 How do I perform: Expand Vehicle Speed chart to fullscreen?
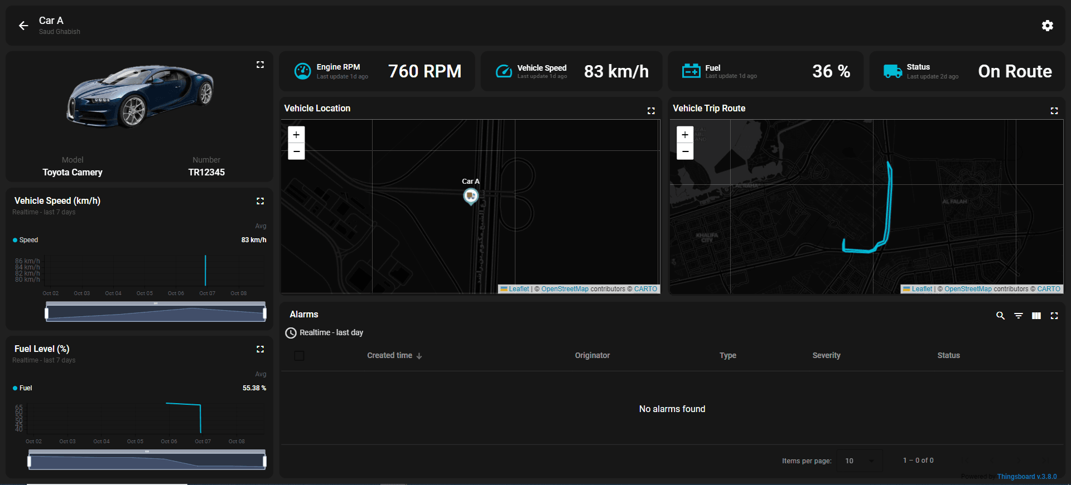click(260, 201)
